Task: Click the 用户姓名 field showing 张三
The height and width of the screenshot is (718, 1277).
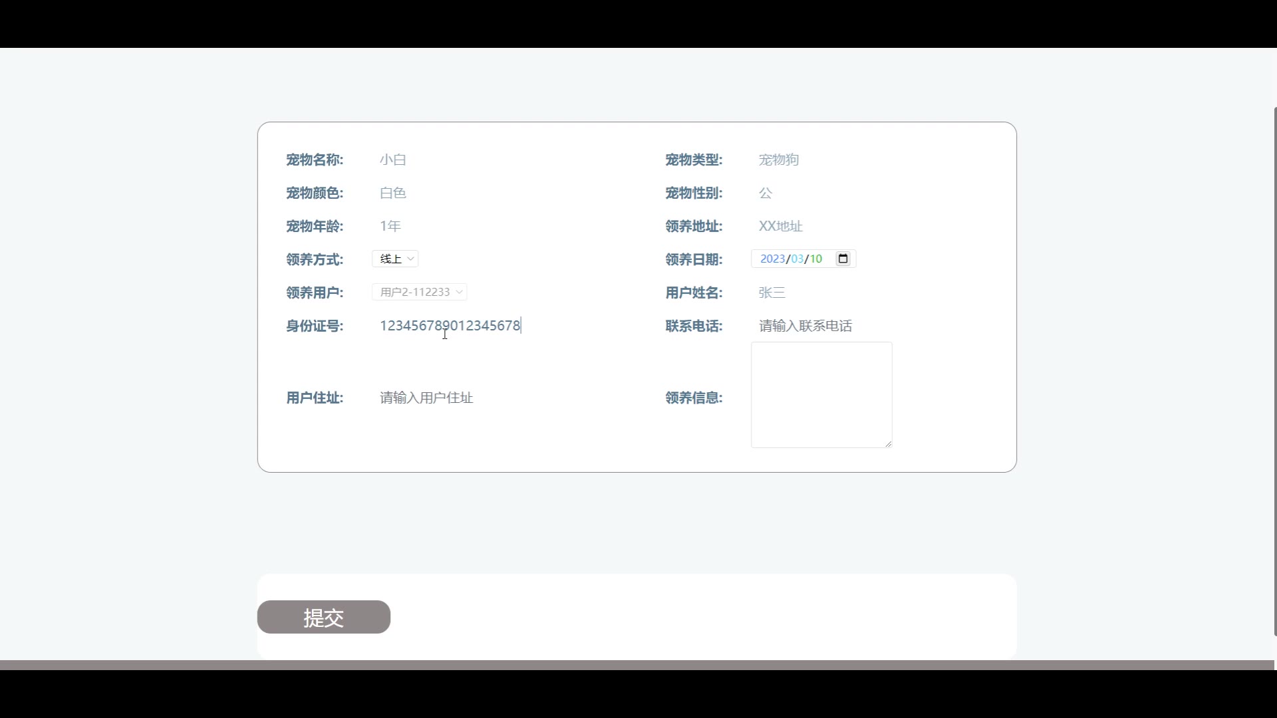Action: [x=772, y=293]
